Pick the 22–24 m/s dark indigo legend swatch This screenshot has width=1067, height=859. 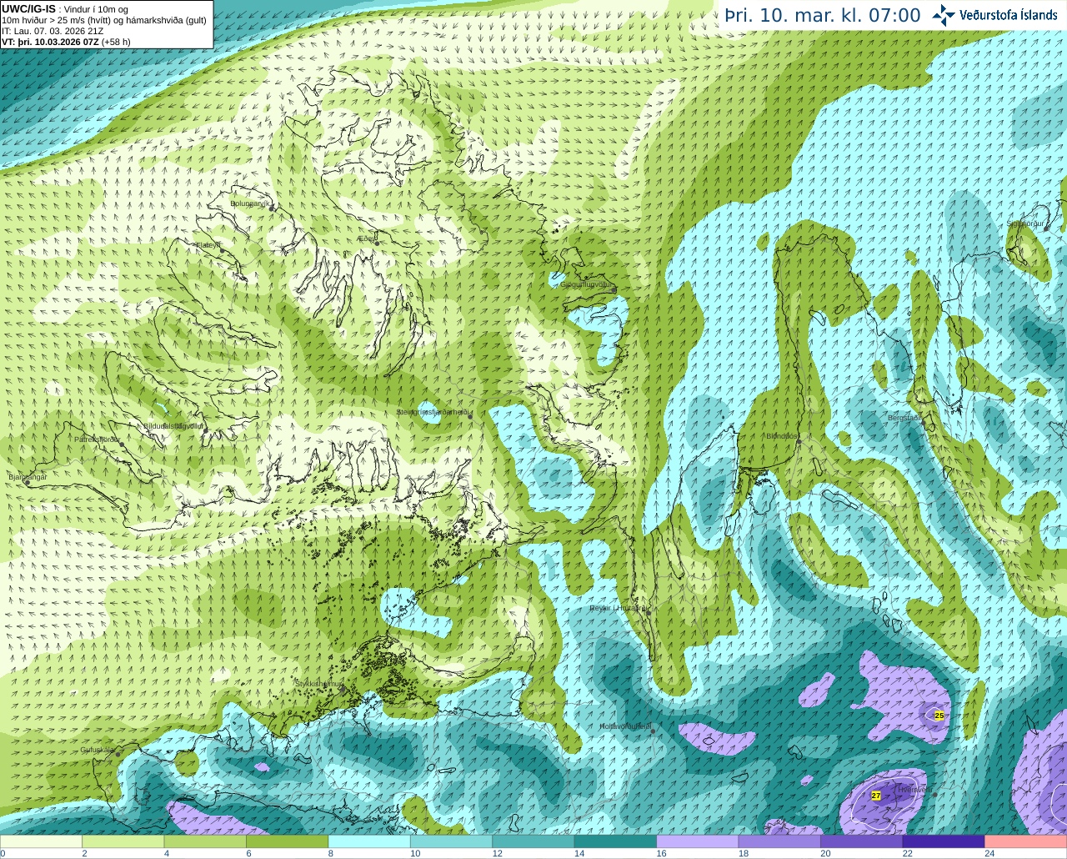click(x=944, y=841)
